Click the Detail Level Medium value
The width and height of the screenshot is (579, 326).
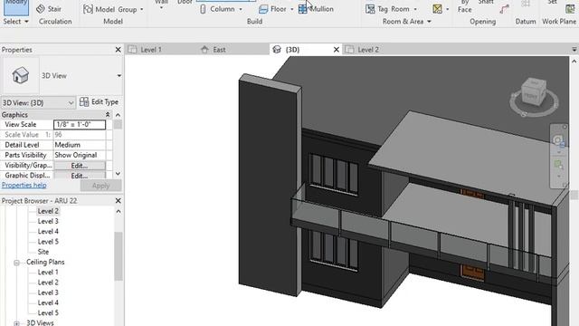click(80, 145)
